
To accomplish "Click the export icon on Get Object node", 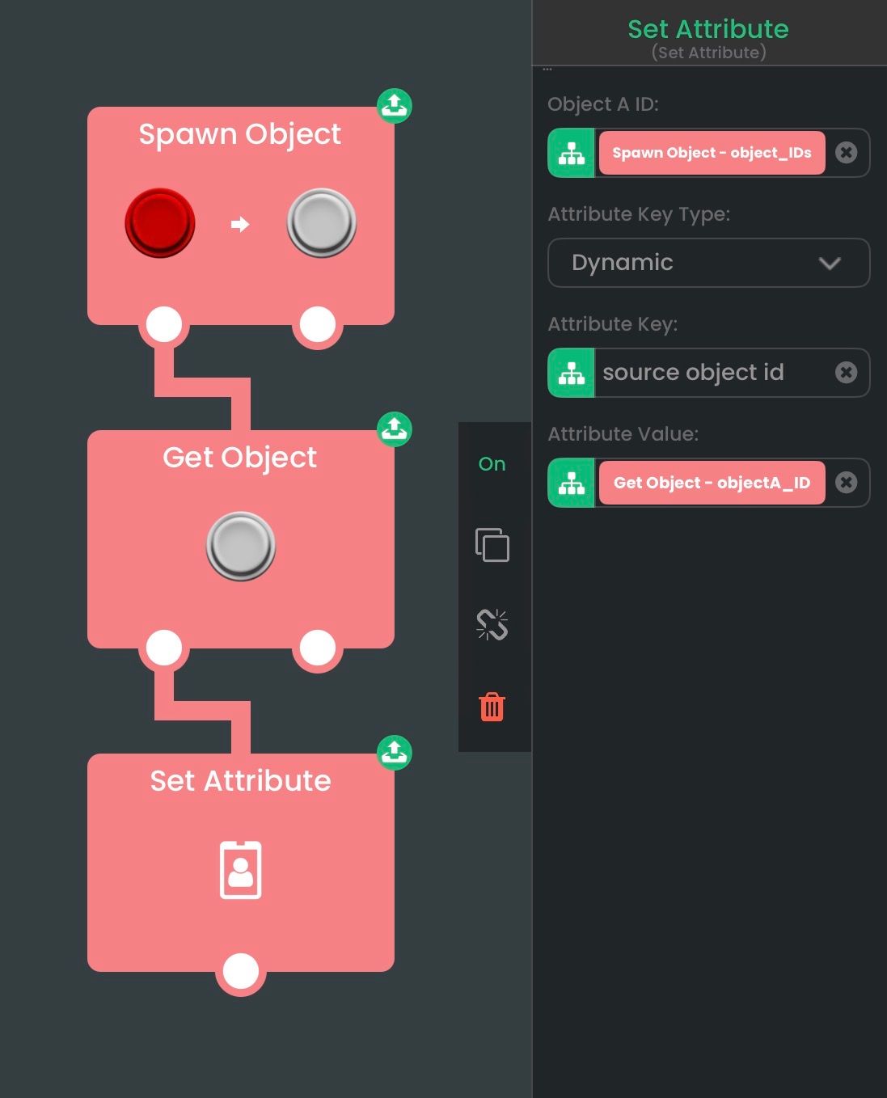I will tap(395, 429).
